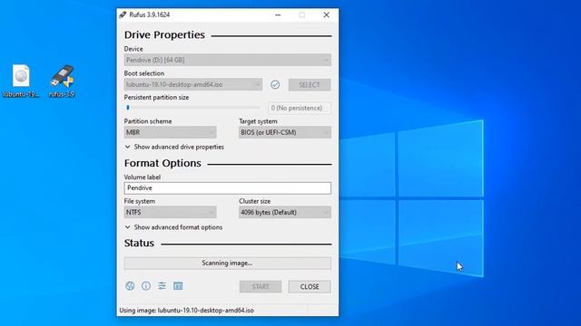581x326 pixels.
Task: Click the Volume label input field
Action: [x=228, y=187]
